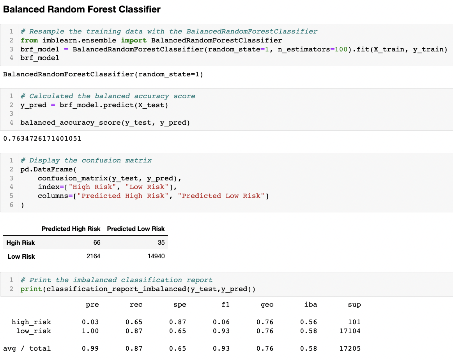Select the high_risk row in the report
The image size is (453, 360).
coord(32,322)
